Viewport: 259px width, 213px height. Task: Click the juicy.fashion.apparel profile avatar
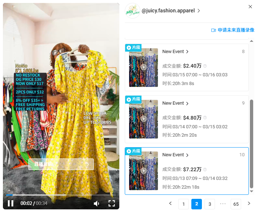132,11
